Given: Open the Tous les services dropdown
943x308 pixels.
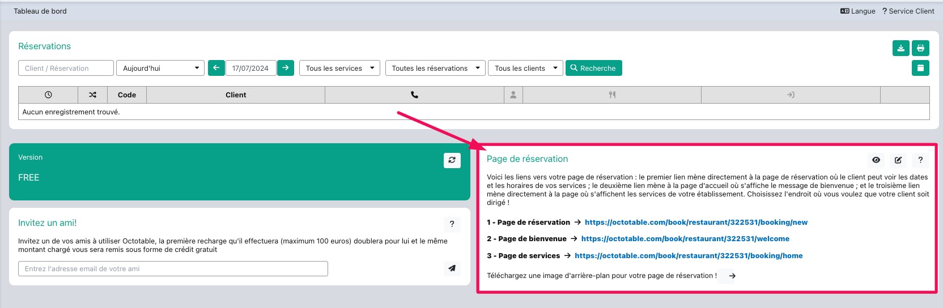Looking at the screenshot, I should tap(339, 68).
